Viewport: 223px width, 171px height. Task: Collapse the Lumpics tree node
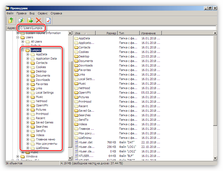tap(23, 50)
